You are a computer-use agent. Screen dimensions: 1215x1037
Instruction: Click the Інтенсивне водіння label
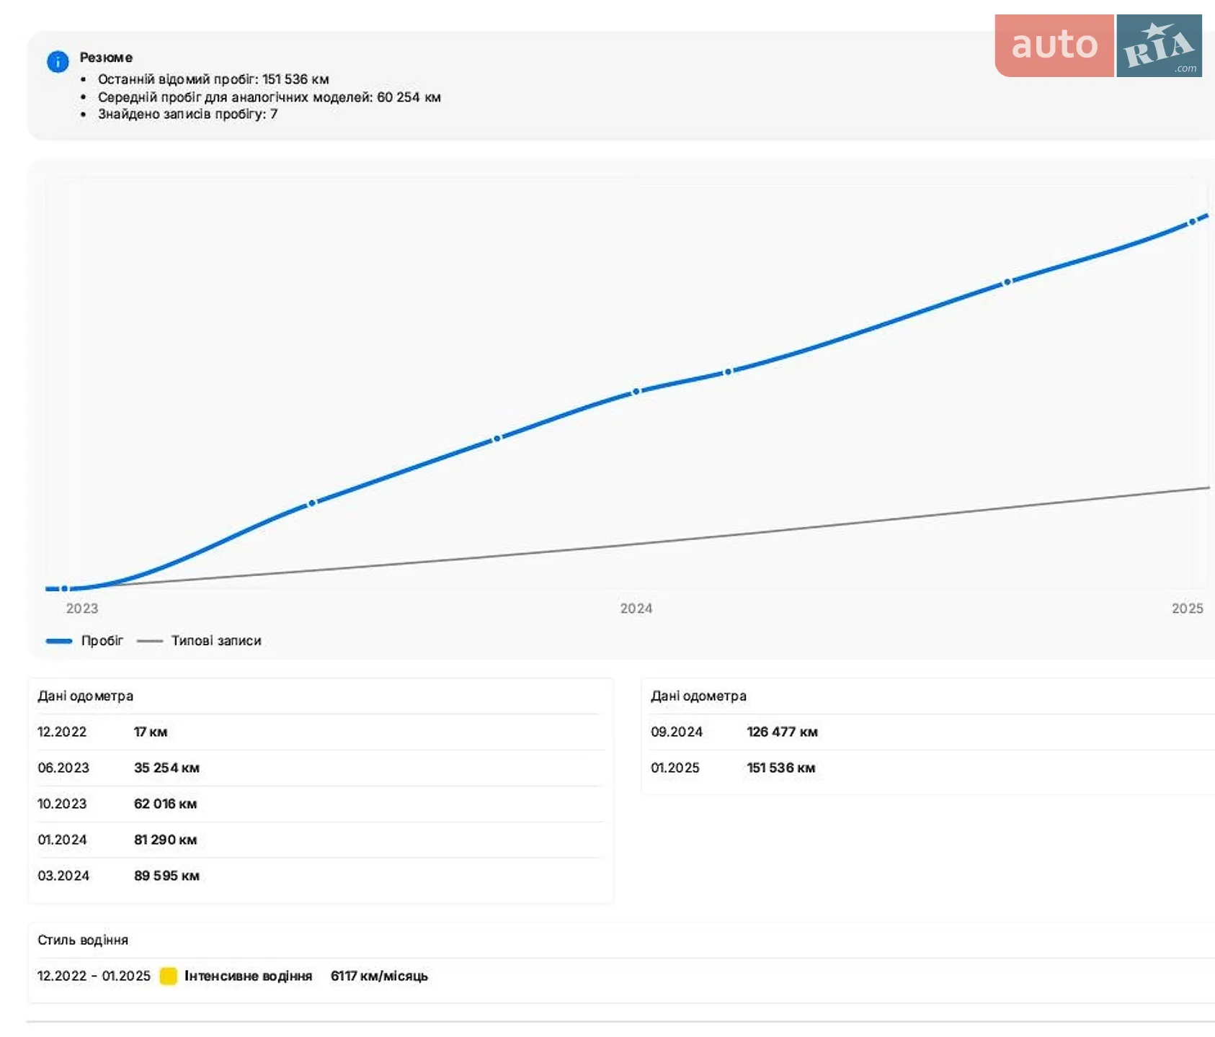[248, 976]
